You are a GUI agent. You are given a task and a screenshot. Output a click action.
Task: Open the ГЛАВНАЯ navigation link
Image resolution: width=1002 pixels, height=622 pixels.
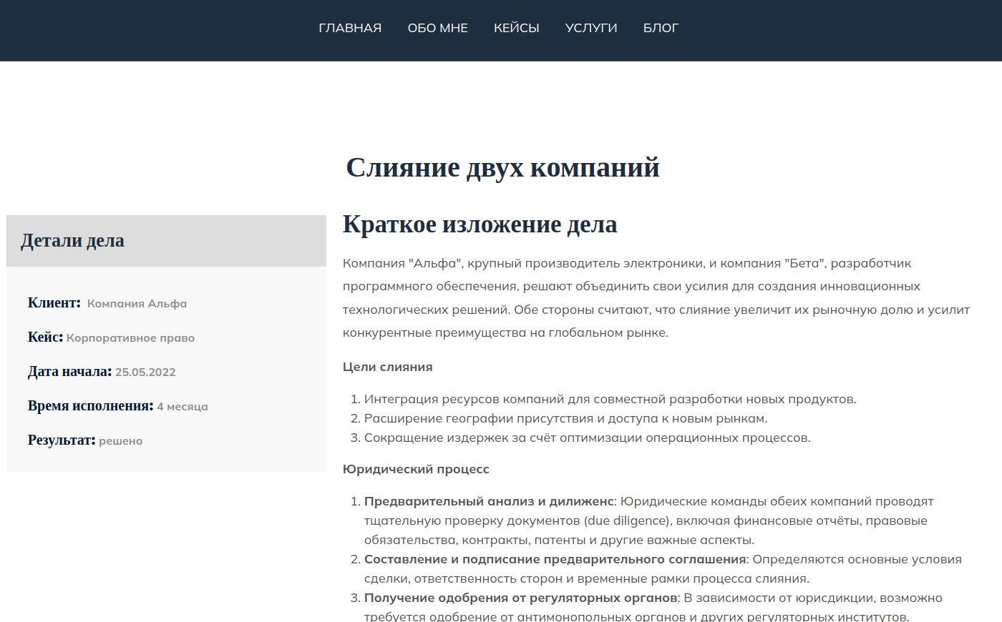click(x=350, y=28)
